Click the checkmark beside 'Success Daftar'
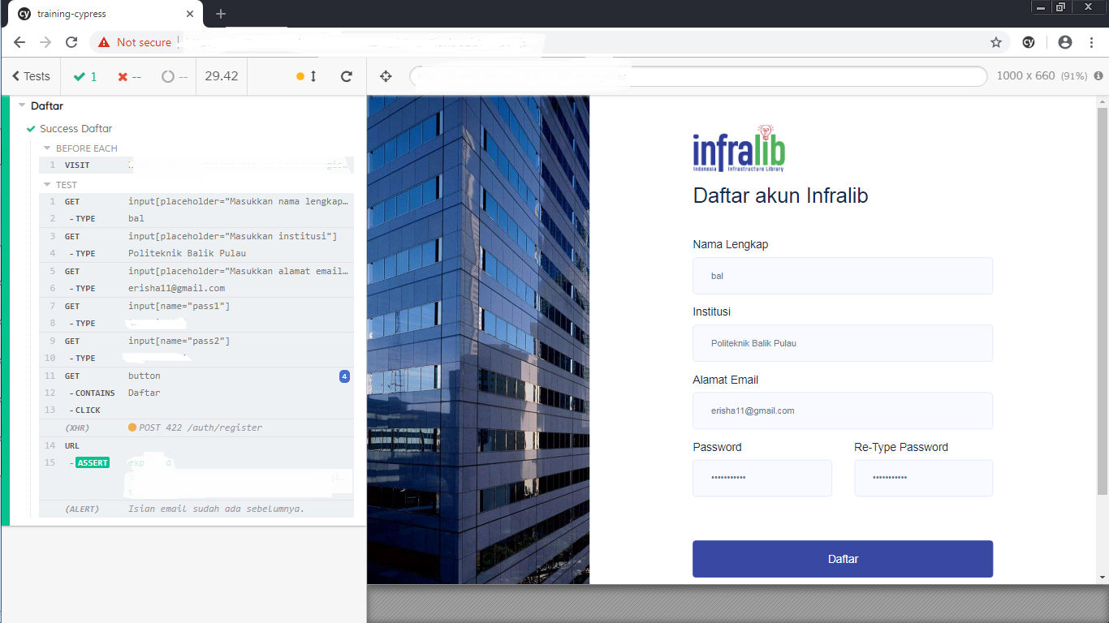Image resolution: width=1109 pixels, height=623 pixels. 30,128
